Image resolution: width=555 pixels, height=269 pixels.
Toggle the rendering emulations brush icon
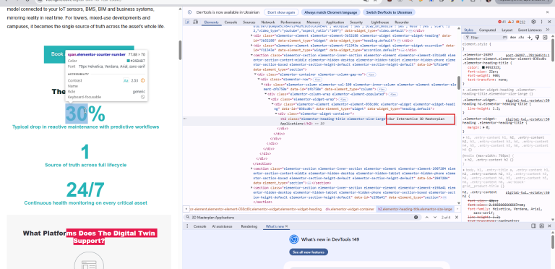click(537, 37)
